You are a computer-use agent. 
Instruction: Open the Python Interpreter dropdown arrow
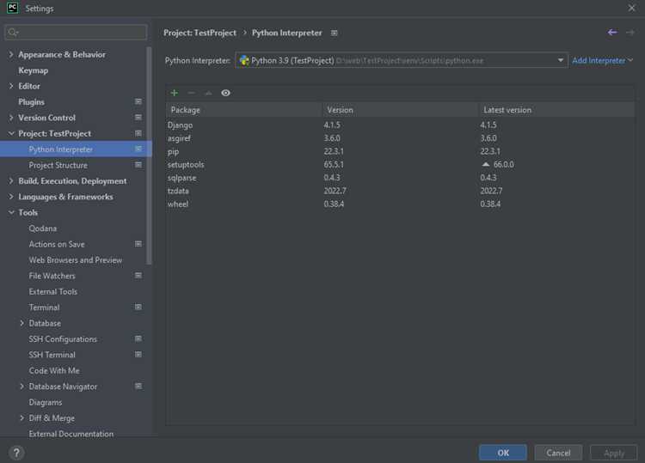(x=560, y=60)
